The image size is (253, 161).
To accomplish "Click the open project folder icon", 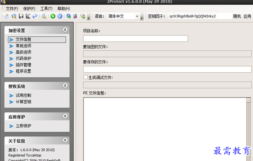I will point(14,16).
